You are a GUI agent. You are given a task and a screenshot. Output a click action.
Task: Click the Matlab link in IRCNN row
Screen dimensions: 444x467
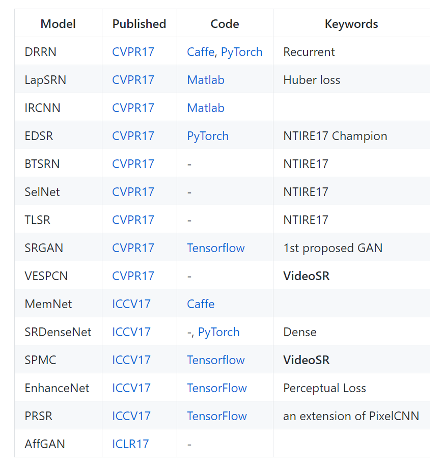pyautogui.click(x=205, y=108)
